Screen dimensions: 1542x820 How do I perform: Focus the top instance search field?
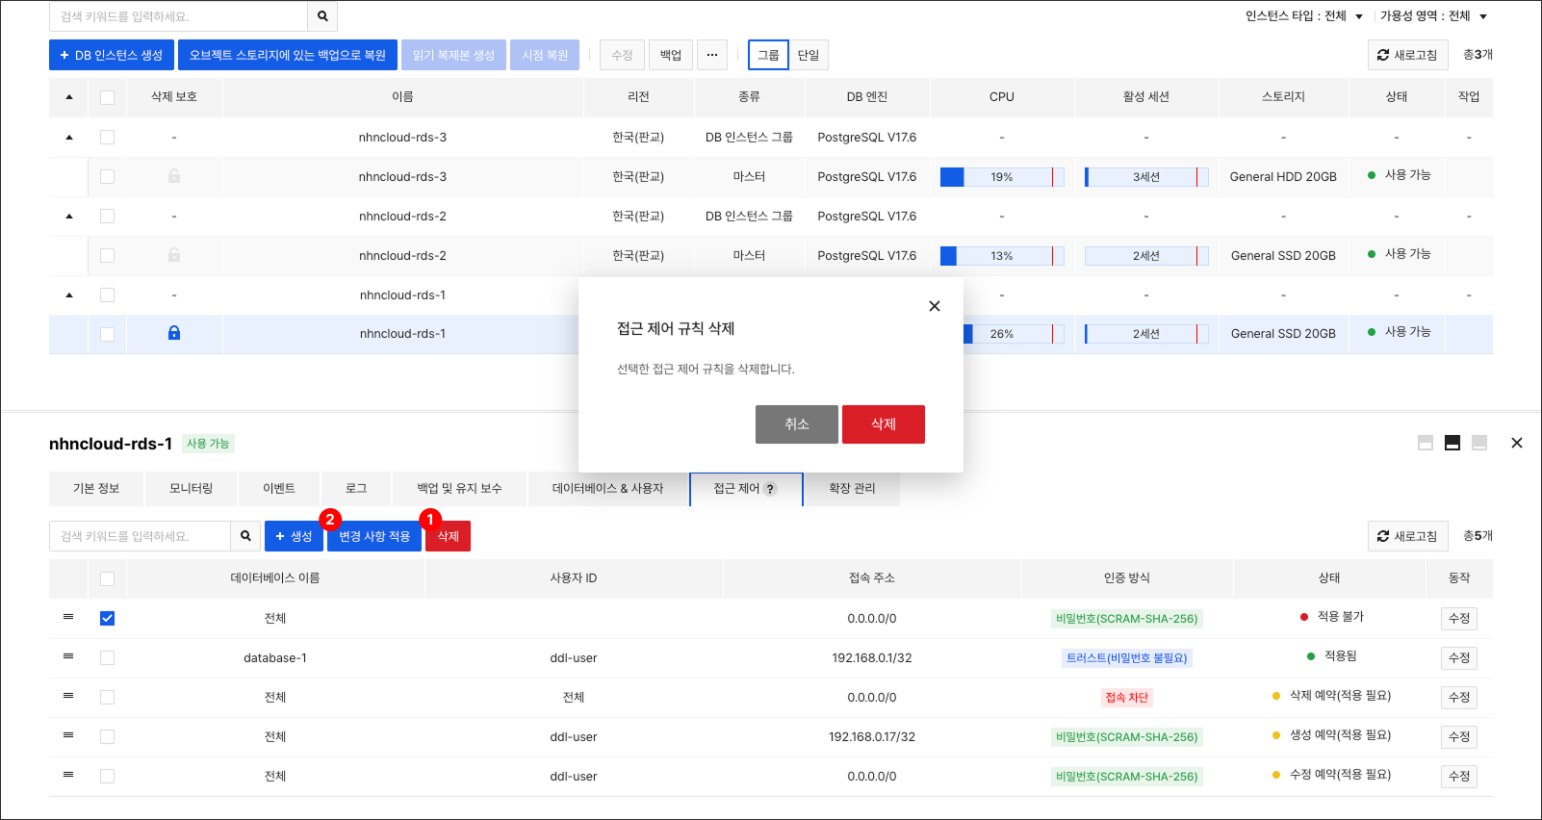[179, 16]
